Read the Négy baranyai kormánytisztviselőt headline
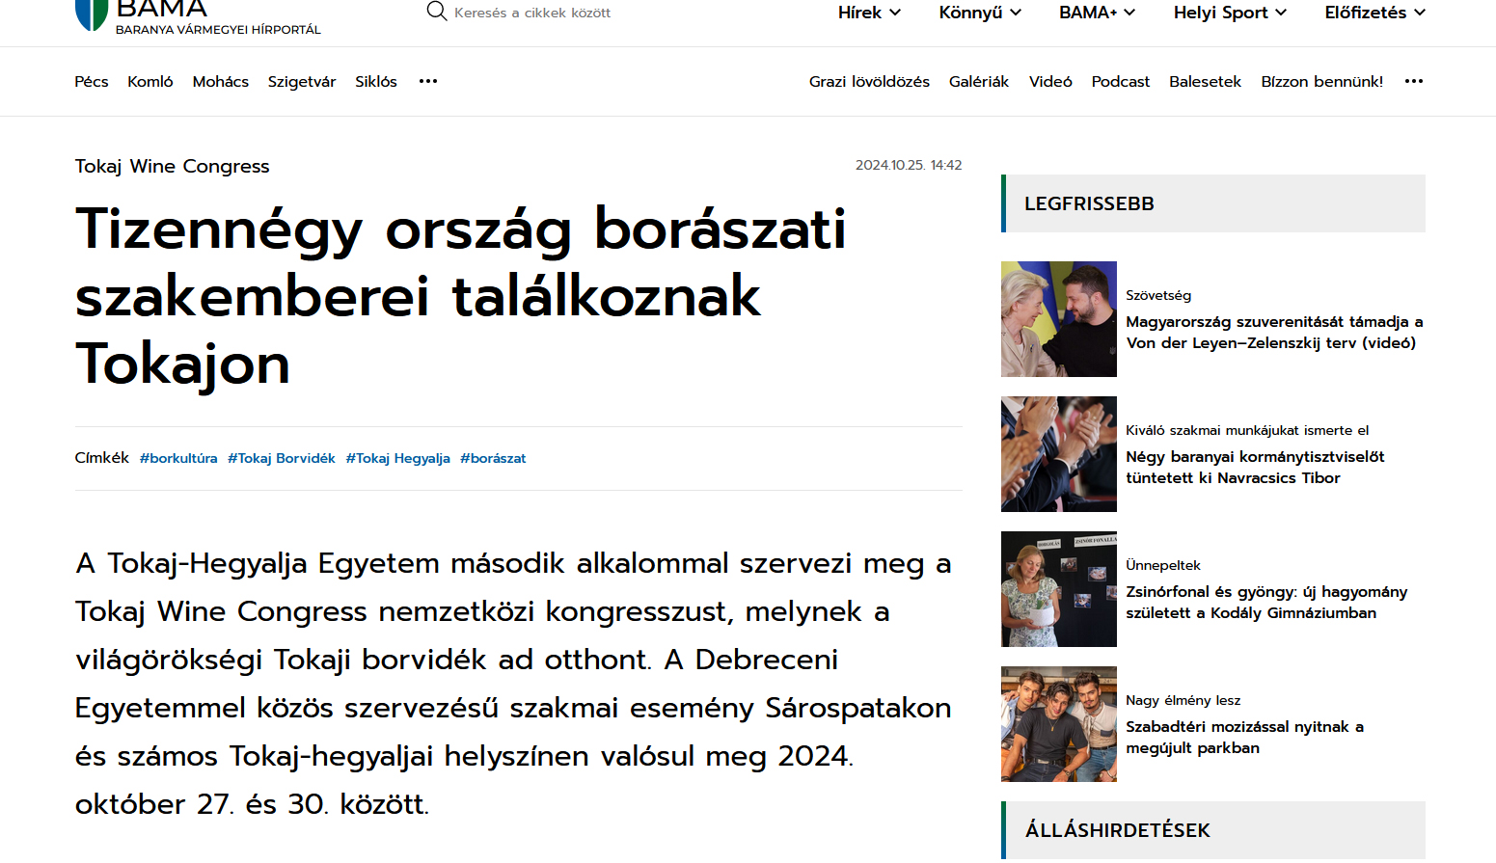The height and width of the screenshot is (863, 1496). [1255, 468]
